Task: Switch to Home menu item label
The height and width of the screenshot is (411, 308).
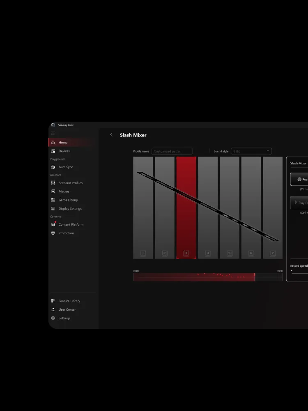Action: click(x=63, y=142)
